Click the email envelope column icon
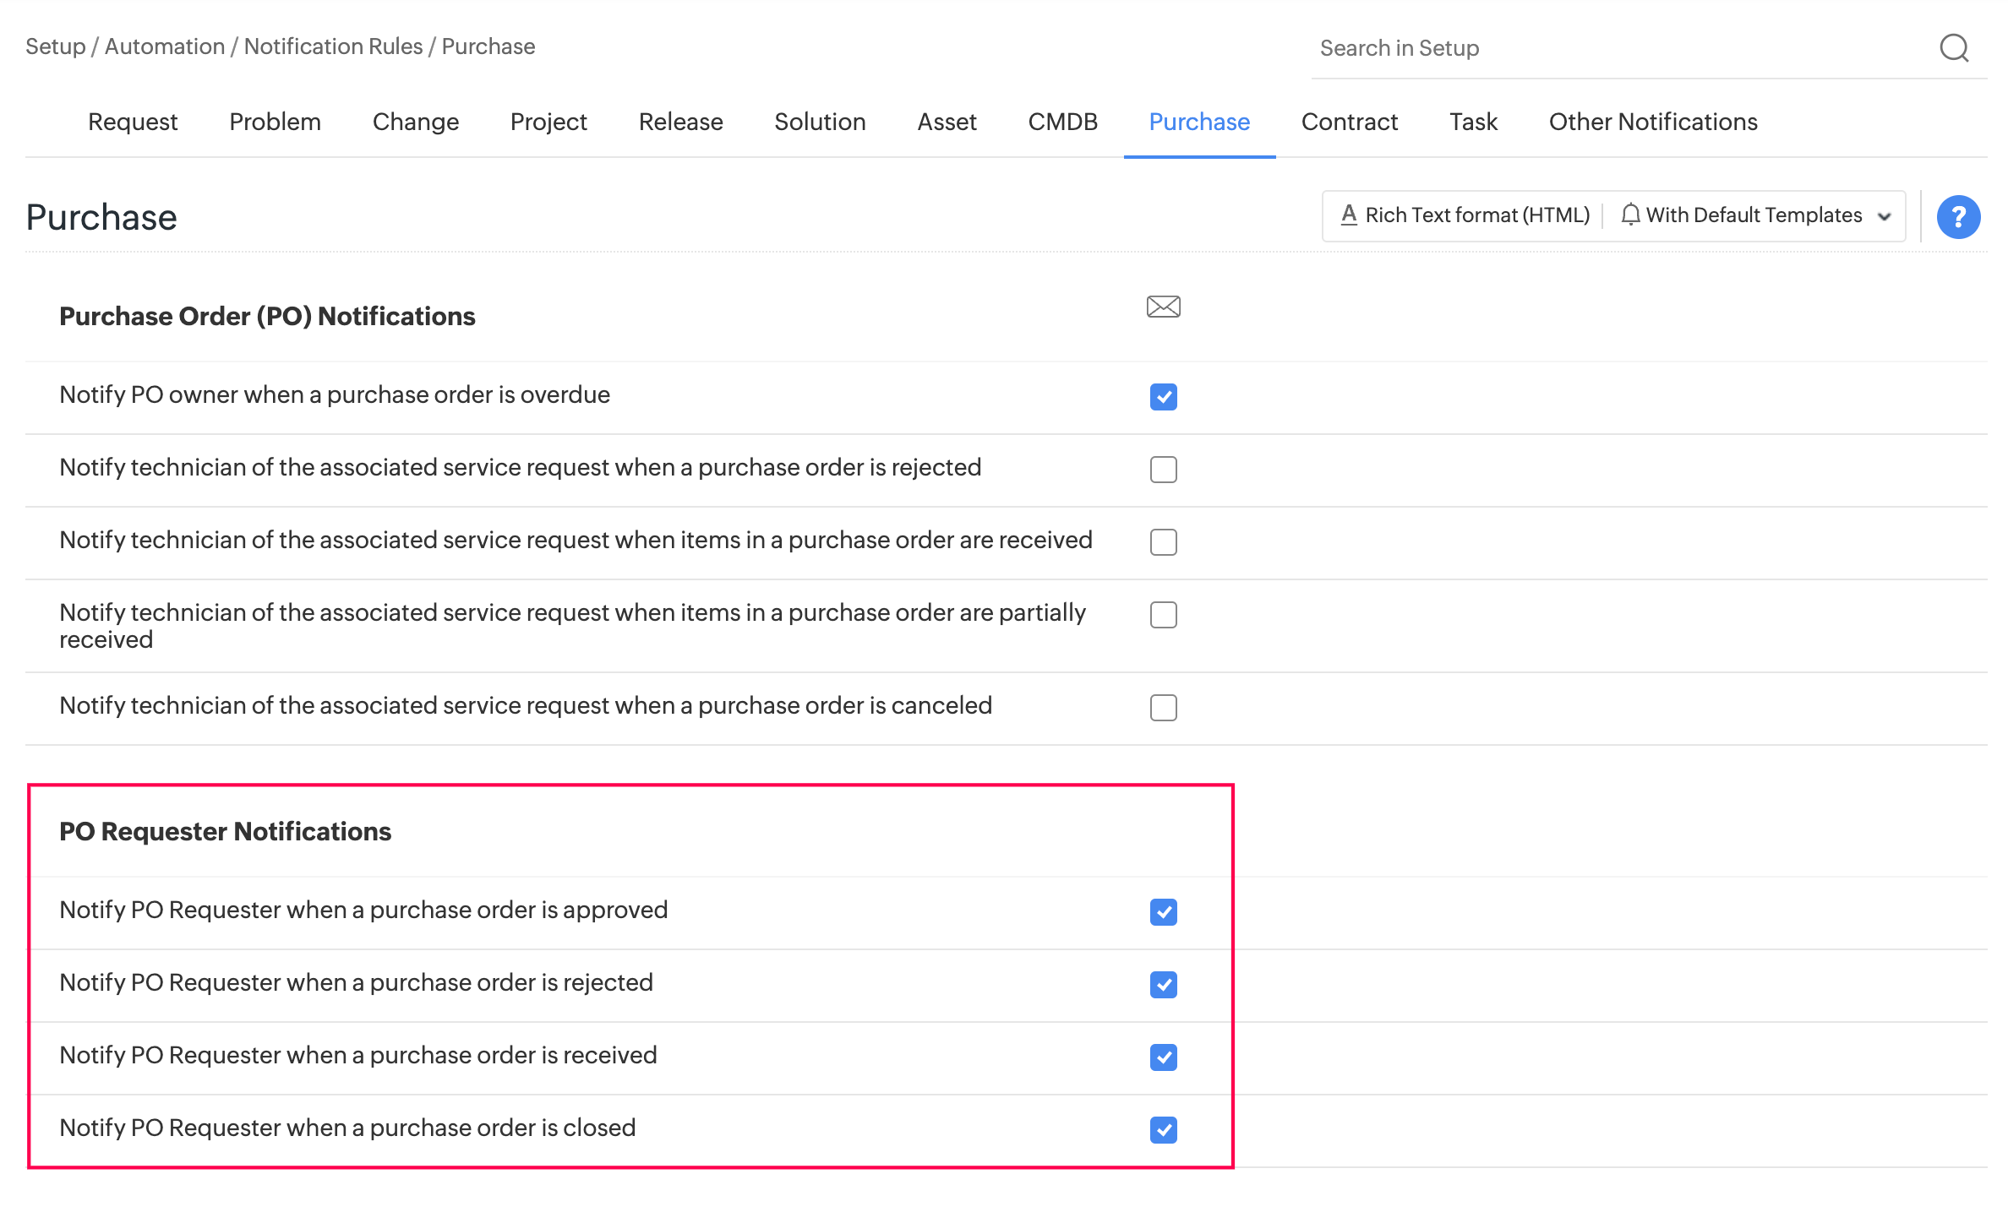 pyautogui.click(x=1163, y=307)
